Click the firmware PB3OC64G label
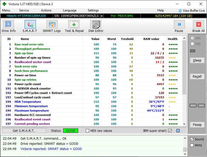This screenshot has height=157, width=207. pos(122,16)
